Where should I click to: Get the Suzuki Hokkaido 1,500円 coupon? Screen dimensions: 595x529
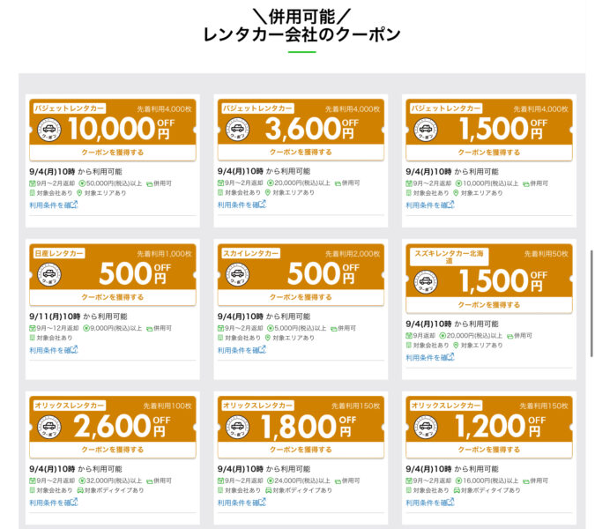(489, 305)
